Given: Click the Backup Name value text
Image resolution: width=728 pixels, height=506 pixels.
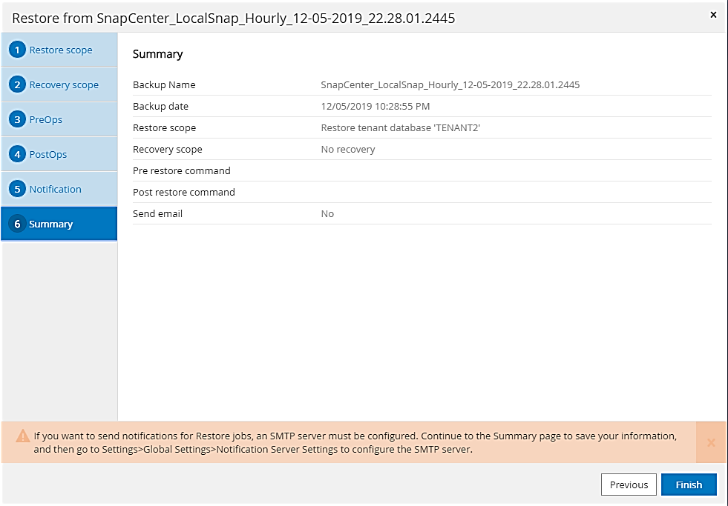Looking at the screenshot, I should point(450,85).
